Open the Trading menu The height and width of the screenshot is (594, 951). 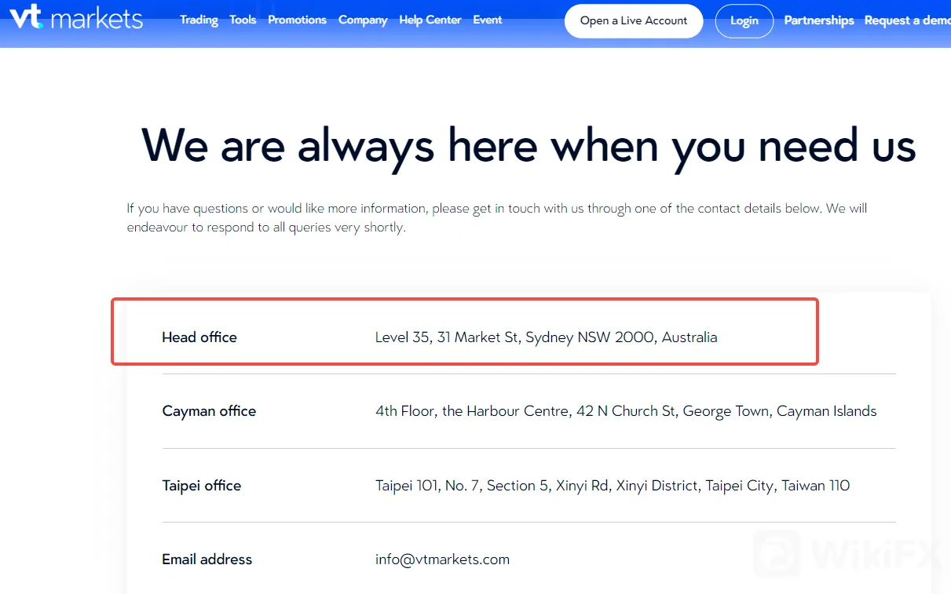pos(199,20)
